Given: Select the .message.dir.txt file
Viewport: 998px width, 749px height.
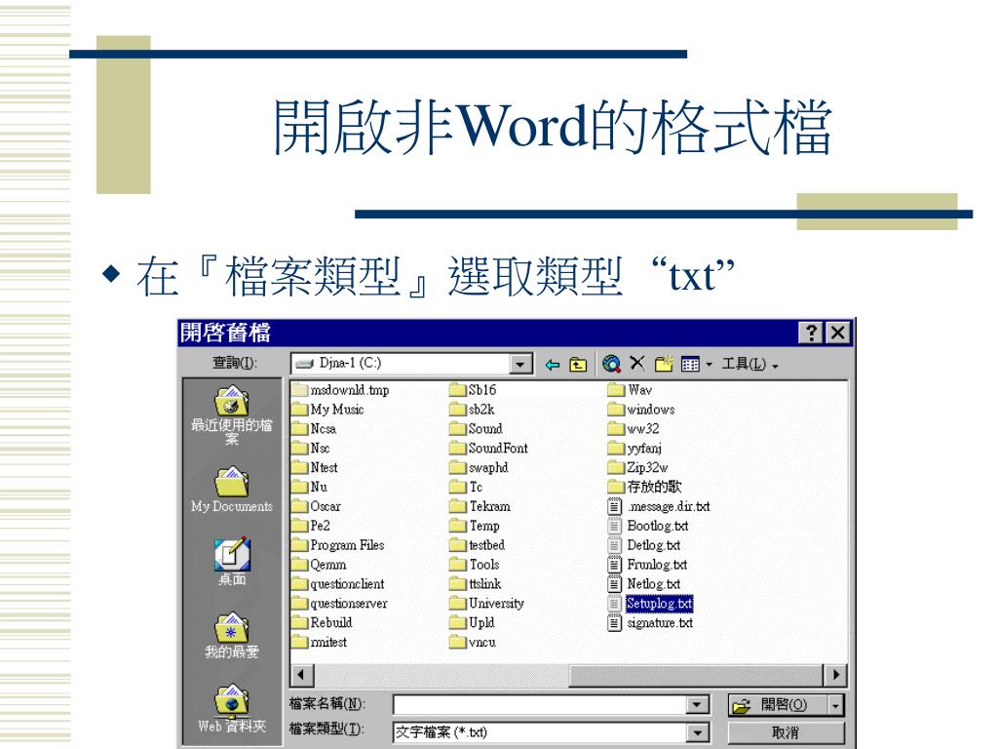Looking at the screenshot, I should coord(659,507).
